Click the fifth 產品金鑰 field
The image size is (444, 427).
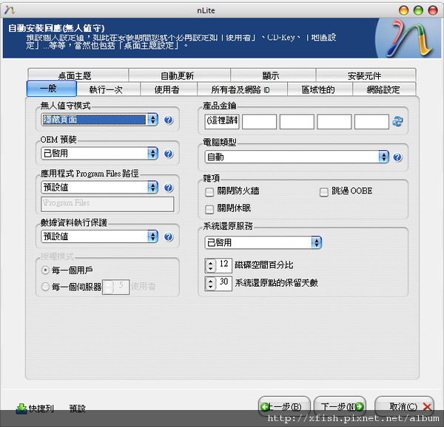371,121
